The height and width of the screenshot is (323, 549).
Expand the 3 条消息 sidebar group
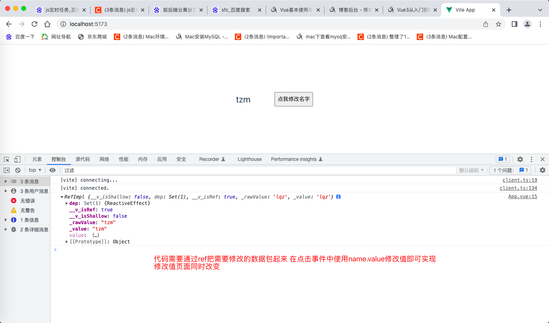click(6, 181)
